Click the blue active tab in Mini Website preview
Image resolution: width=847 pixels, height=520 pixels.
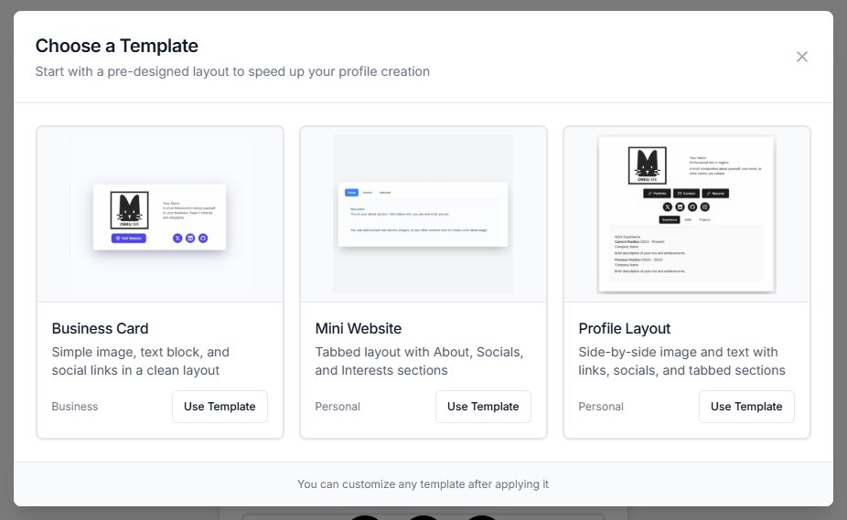(x=351, y=192)
